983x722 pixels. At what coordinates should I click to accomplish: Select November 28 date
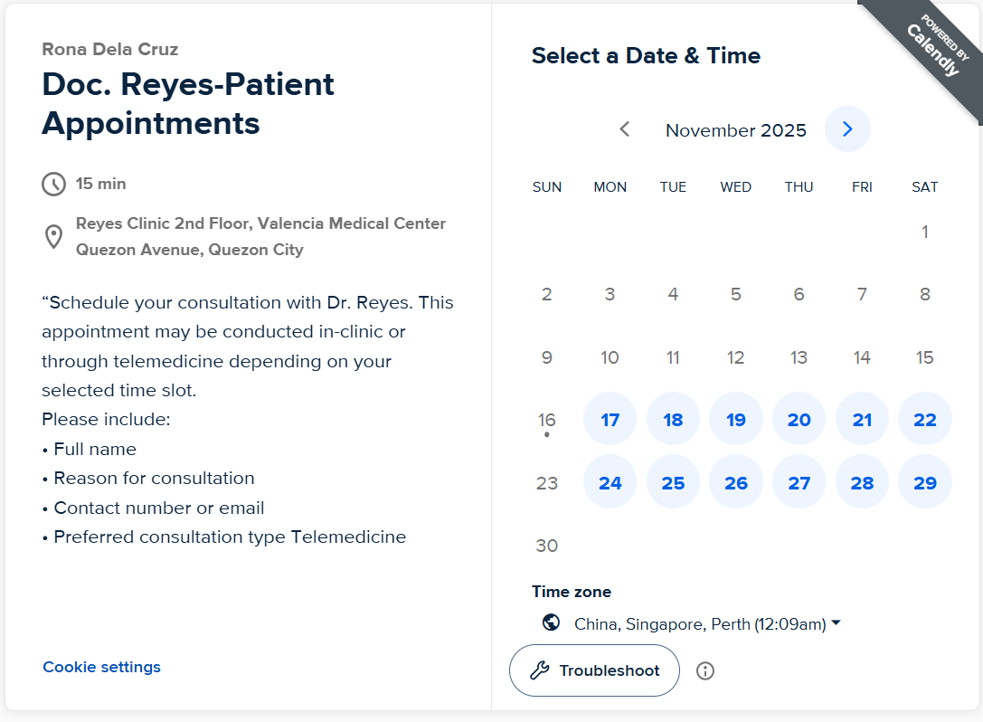[862, 482]
